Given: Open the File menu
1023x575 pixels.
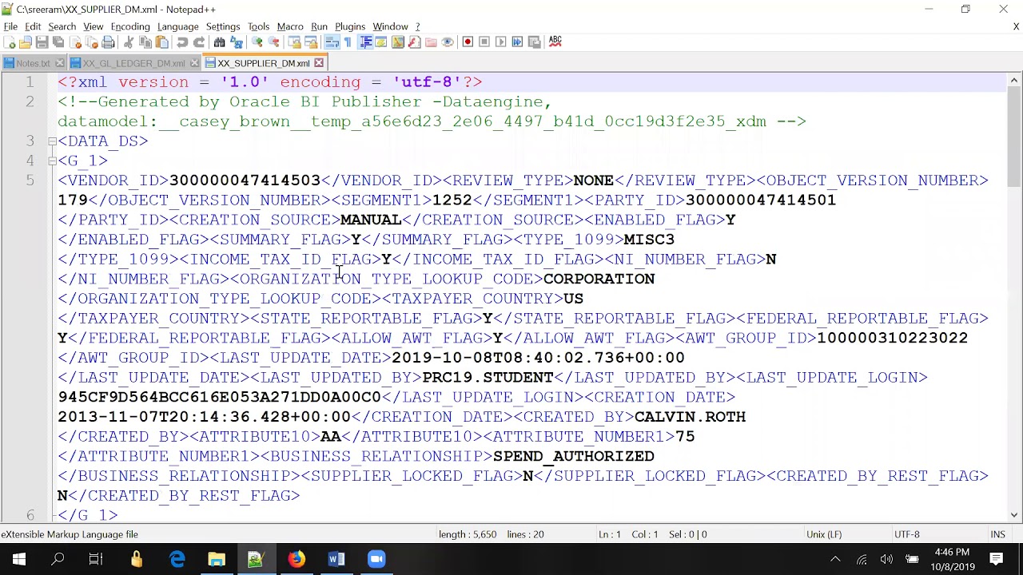Looking at the screenshot, I should point(10,26).
